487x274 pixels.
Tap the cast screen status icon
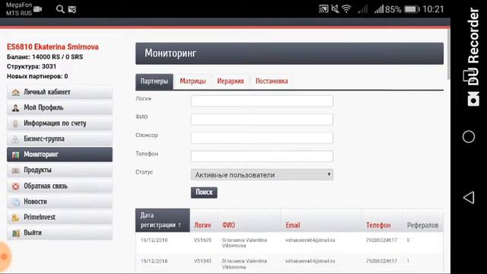(x=323, y=9)
